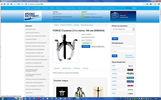This screenshot has height=100, width=161.
Task: Bookmark this page with the star icon
Action: pyautogui.click(x=2, y=4)
